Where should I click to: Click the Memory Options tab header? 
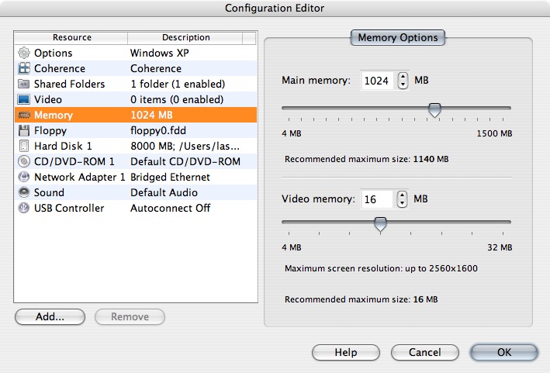point(398,37)
